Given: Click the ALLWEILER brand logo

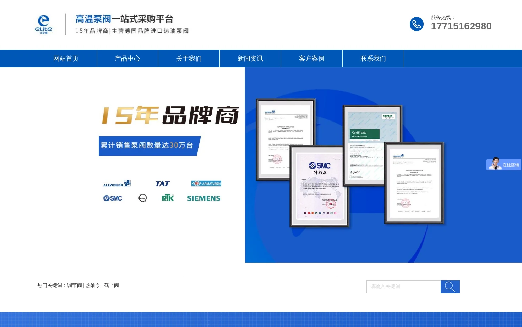Looking at the screenshot, I should tap(117, 184).
